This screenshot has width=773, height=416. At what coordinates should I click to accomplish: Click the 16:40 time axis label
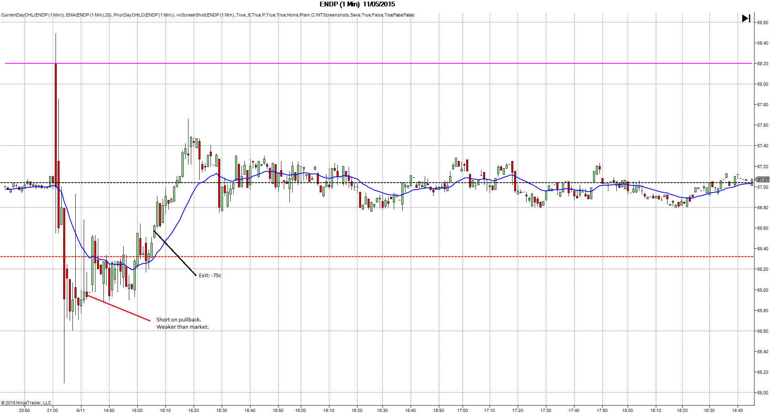pyautogui.click(x=410, y=410)
